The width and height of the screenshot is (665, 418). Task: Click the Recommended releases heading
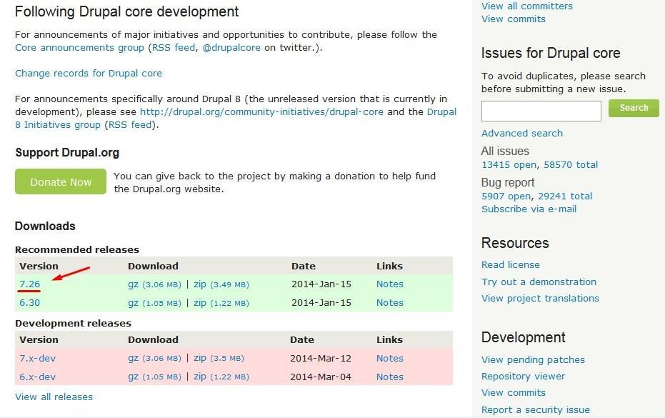[77, 250]
